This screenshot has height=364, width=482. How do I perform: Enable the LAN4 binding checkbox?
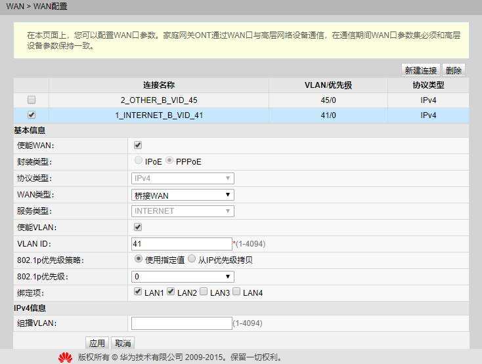236,292
